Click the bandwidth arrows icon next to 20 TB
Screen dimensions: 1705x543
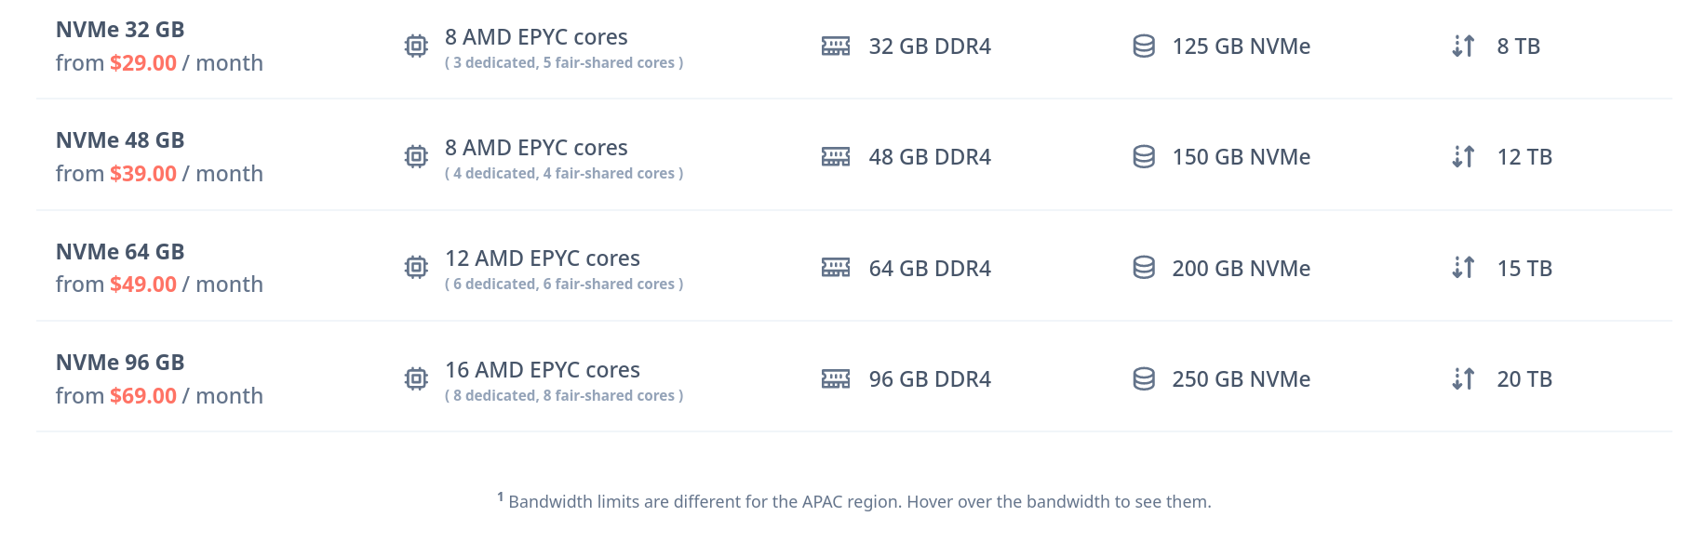coord(1463,378)
